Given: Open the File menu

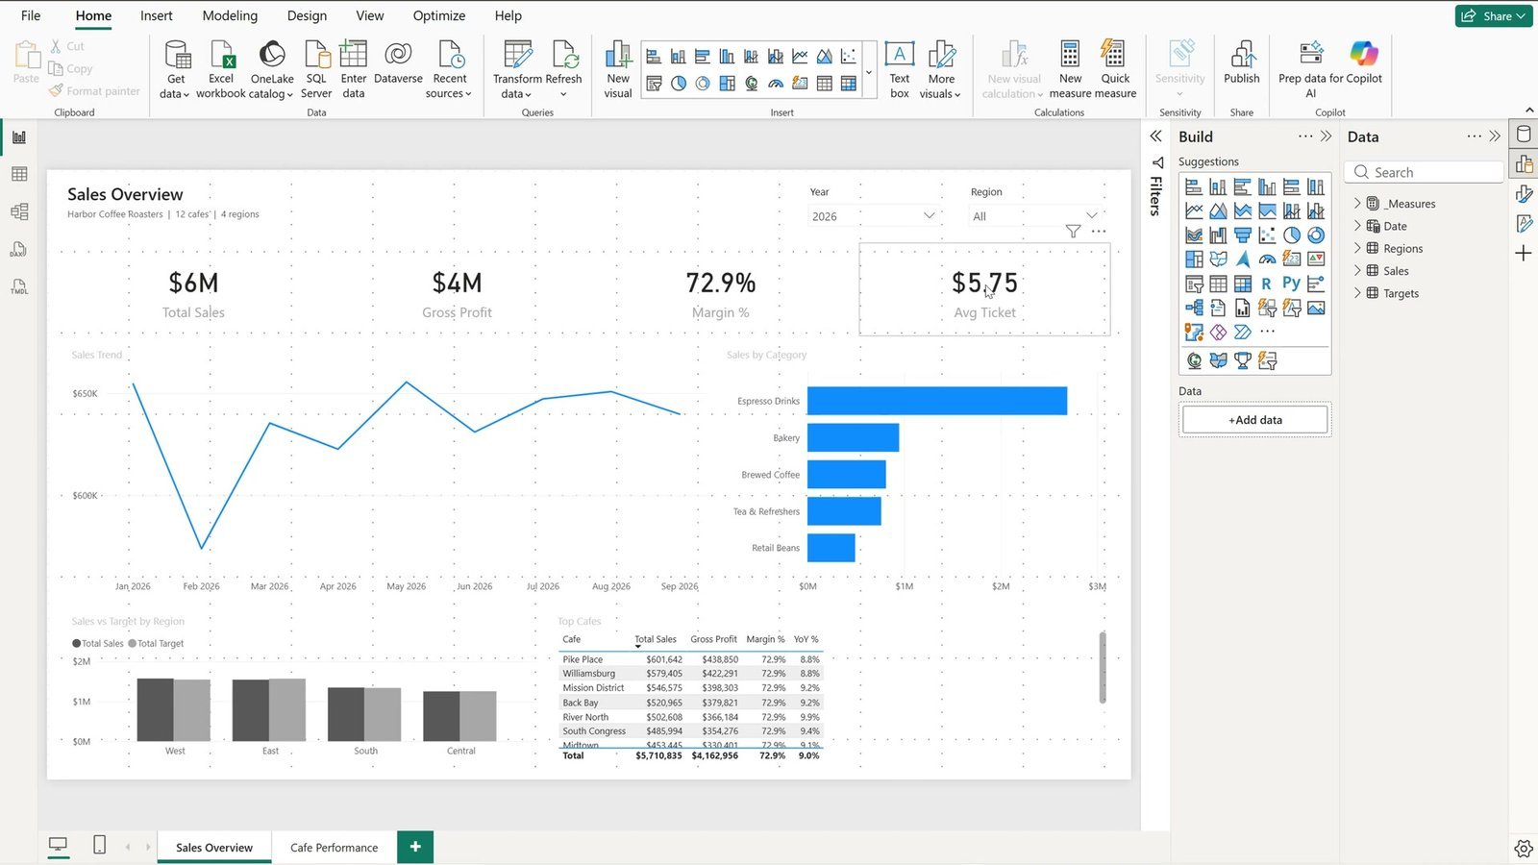Looking at the screenshot, I should [31, 15].
